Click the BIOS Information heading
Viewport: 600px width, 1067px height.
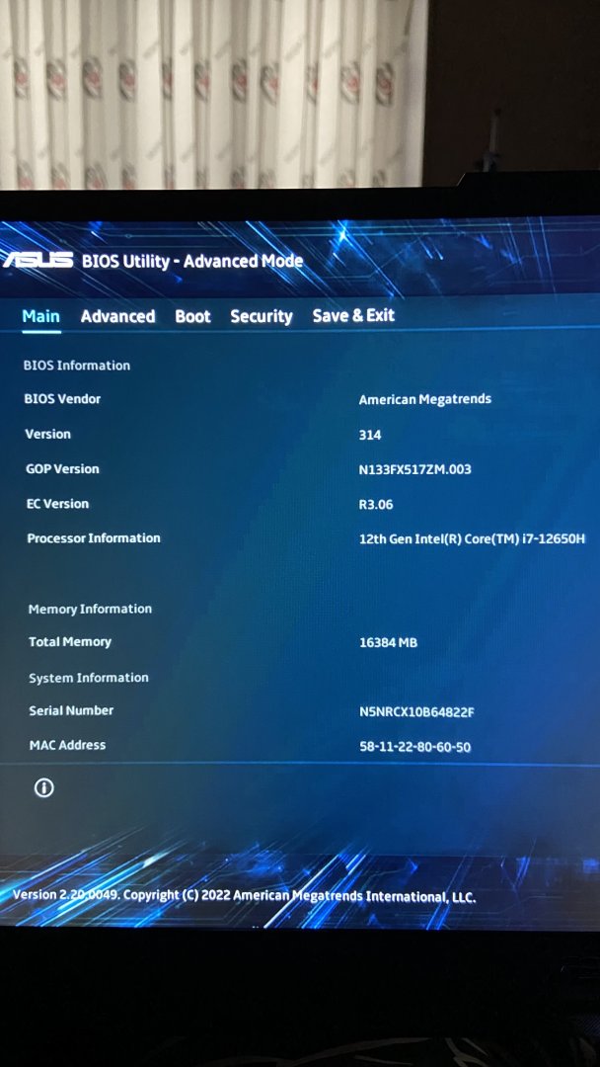point(77,366)
